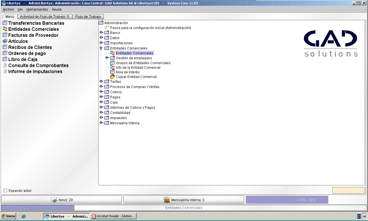Open the Consulta de Comprobantes shortcut link
Screen dimensions: 368x221
pos(39,65)
